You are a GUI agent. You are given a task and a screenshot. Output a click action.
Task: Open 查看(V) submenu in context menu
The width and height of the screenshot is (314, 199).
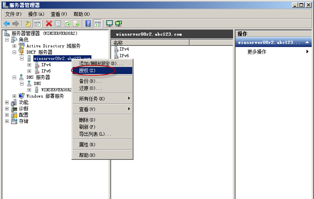[x=102, y=109]
